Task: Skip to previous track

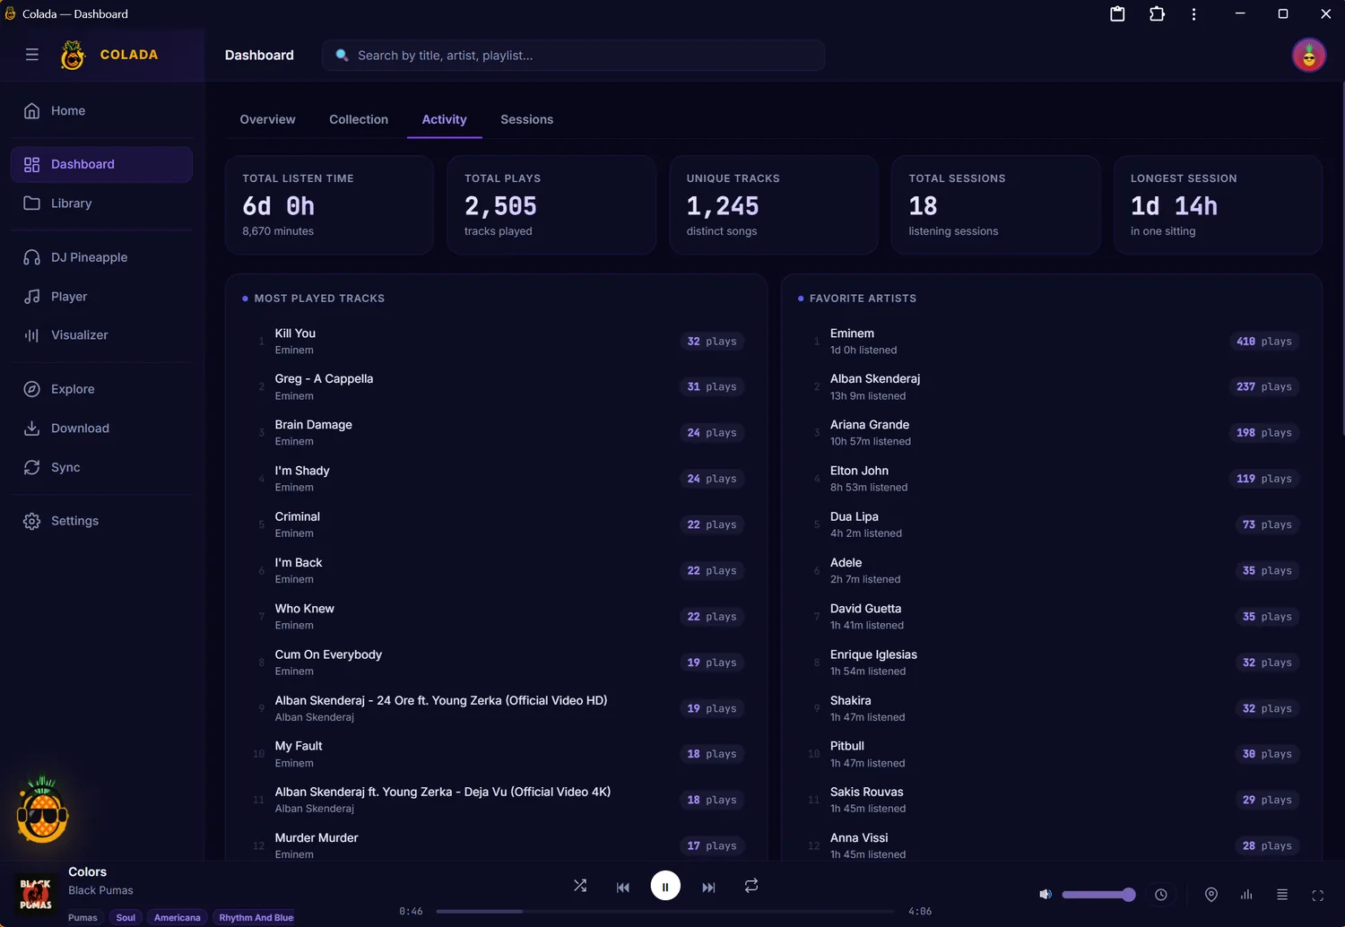Action: click(623, 887)
